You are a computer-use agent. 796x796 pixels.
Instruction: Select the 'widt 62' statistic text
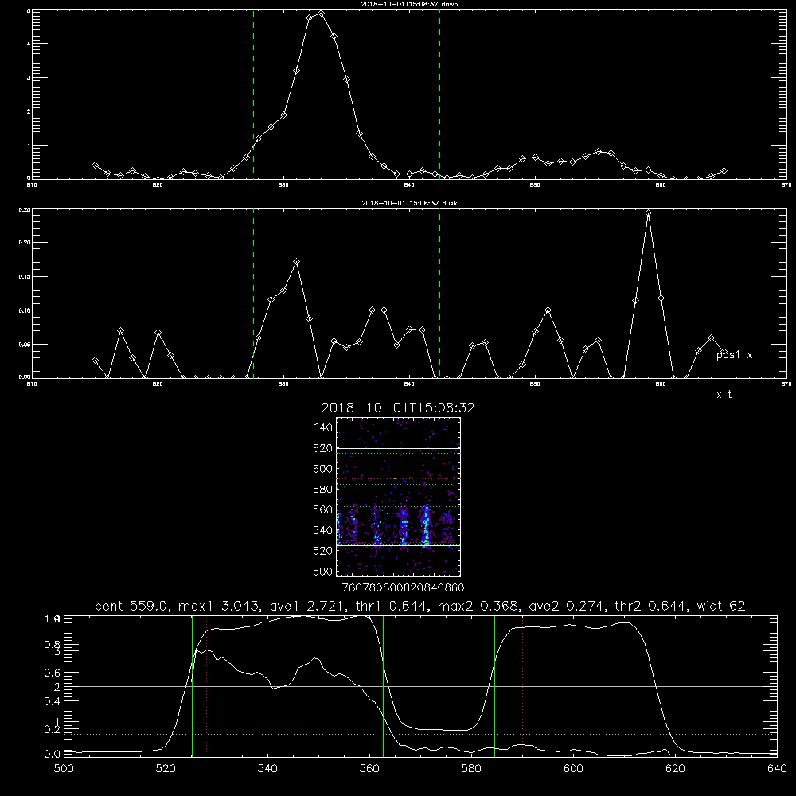(721, 606)
